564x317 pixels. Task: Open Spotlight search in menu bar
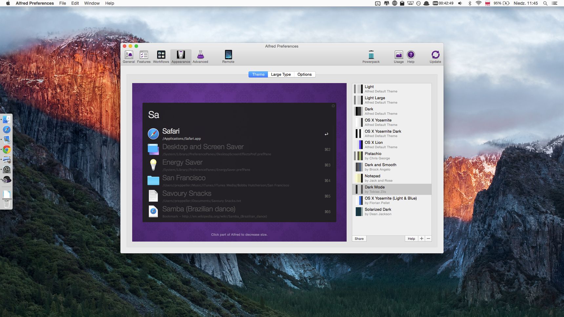(x=545, y=3)
